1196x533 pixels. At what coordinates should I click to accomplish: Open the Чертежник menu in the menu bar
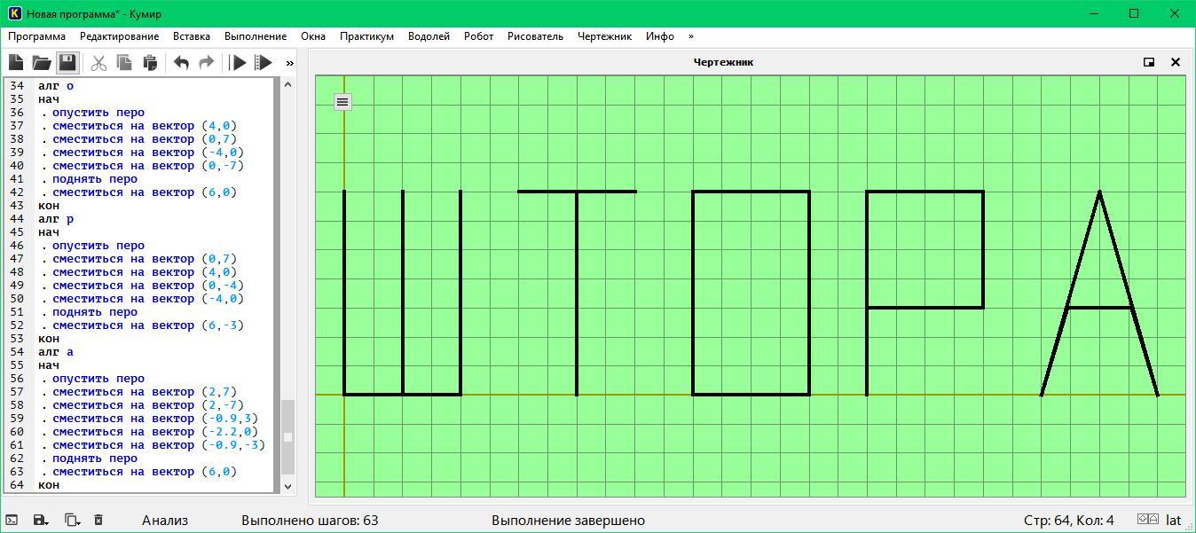[x=604, y=36]
